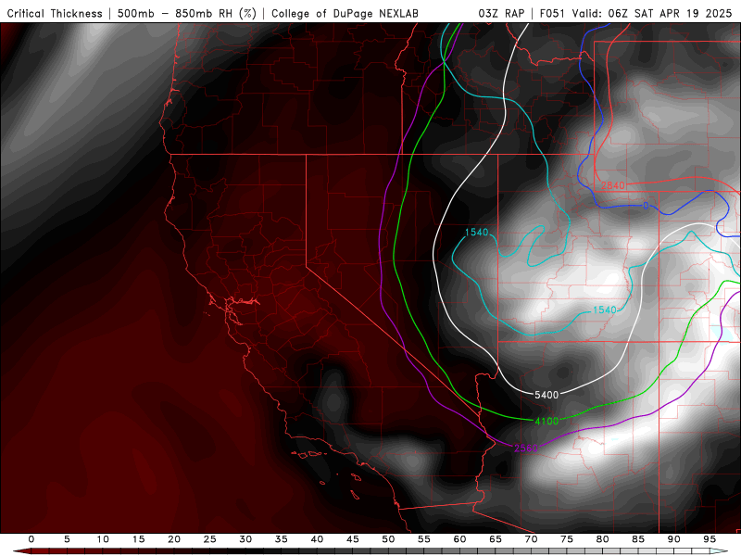Viewport: 741px width, 556px height.
Task: Click the "35" tick on the color scale
Action: (x=282, y=539)
